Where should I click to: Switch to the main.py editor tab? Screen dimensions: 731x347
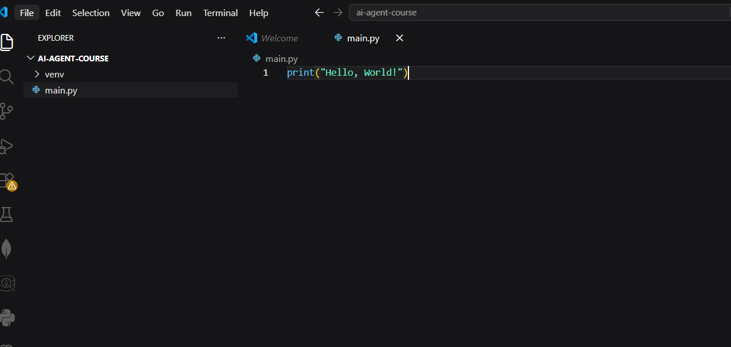(363, 38)
